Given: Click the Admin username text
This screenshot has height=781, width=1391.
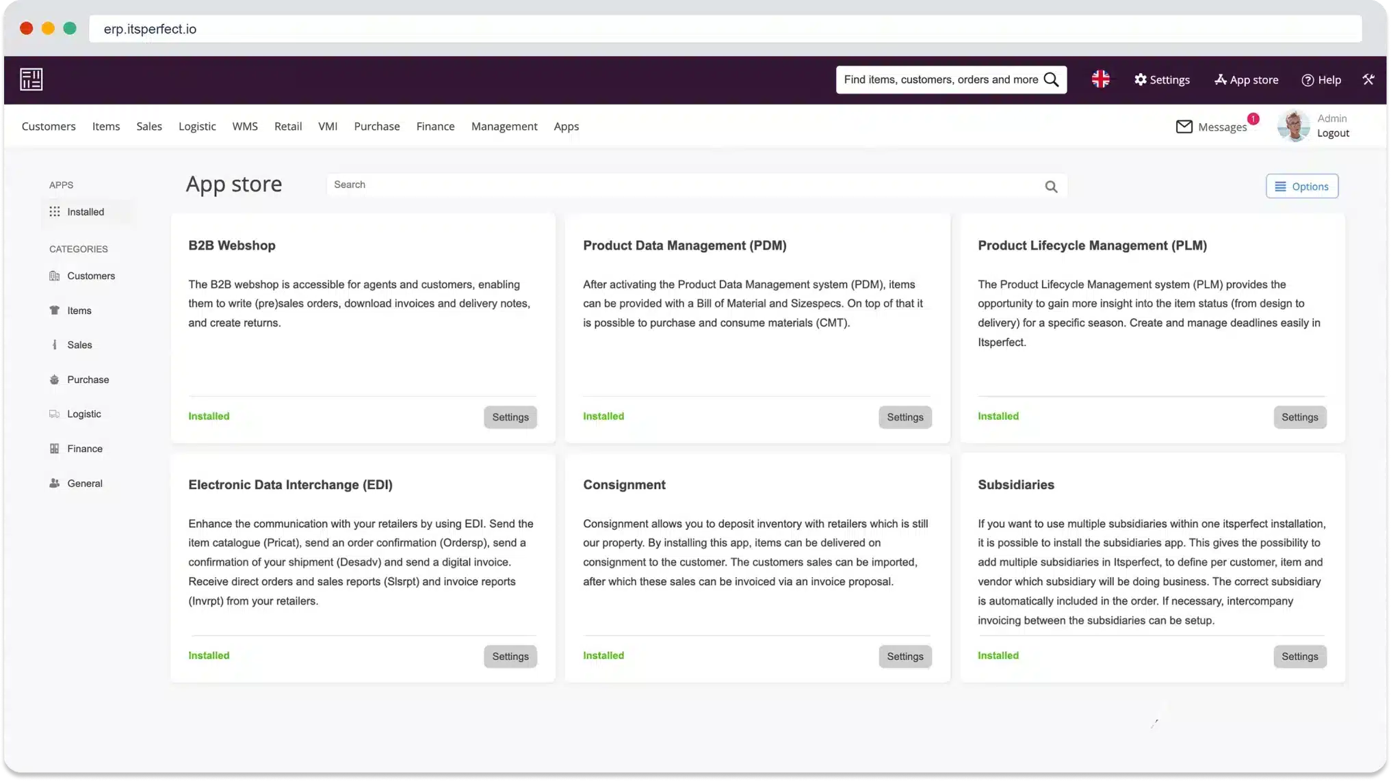Looking at the screenshot, I should 1331,118.
